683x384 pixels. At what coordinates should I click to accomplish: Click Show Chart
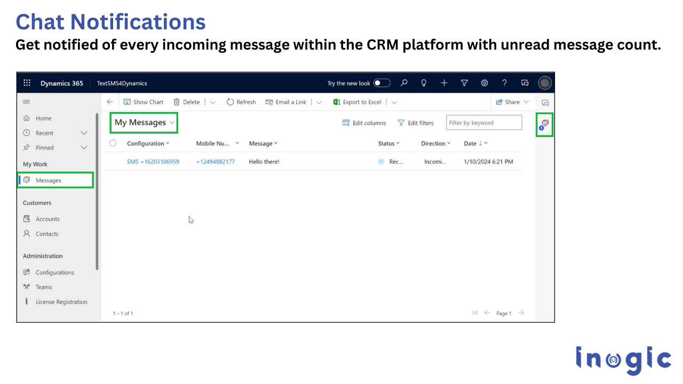[144, 102]
